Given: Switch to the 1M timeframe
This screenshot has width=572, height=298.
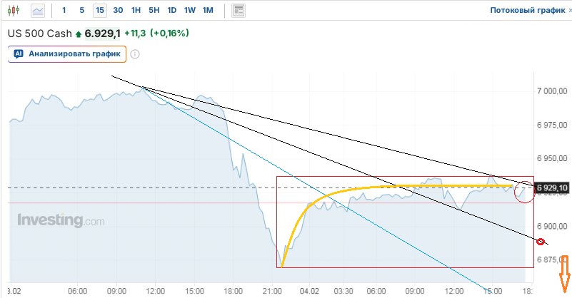Looking at the screenshot, I should click(208, 11).
